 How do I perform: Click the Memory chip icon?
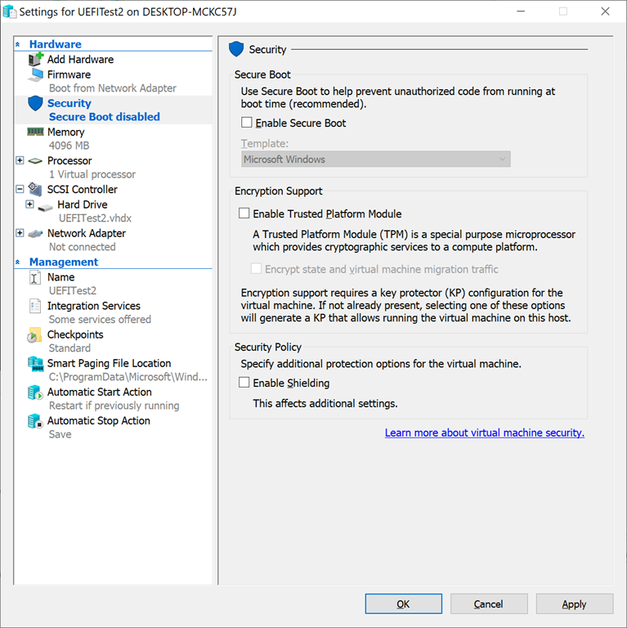point(35,132)
